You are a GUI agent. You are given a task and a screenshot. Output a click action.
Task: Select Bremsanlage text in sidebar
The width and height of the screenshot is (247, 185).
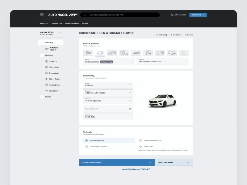(x=54, y=73)
